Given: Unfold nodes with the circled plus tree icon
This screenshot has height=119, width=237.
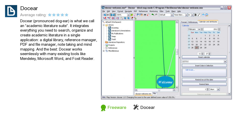Looking at the screenshot, I should pos(113,18).
